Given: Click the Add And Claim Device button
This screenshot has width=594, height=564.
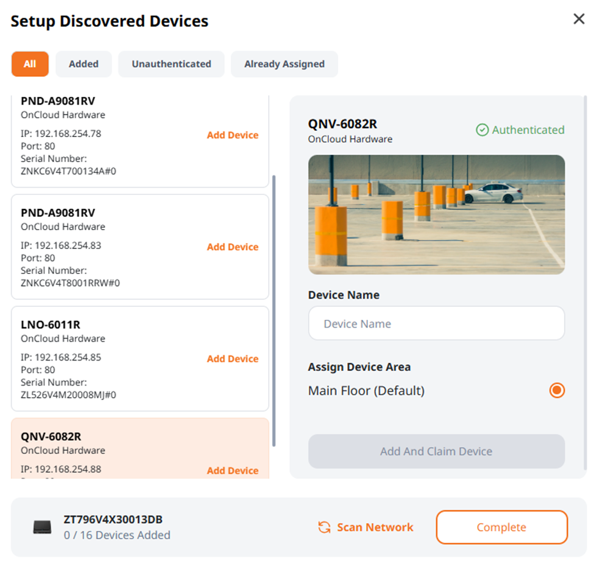Looking at the screenshot, I should [436, 451].
